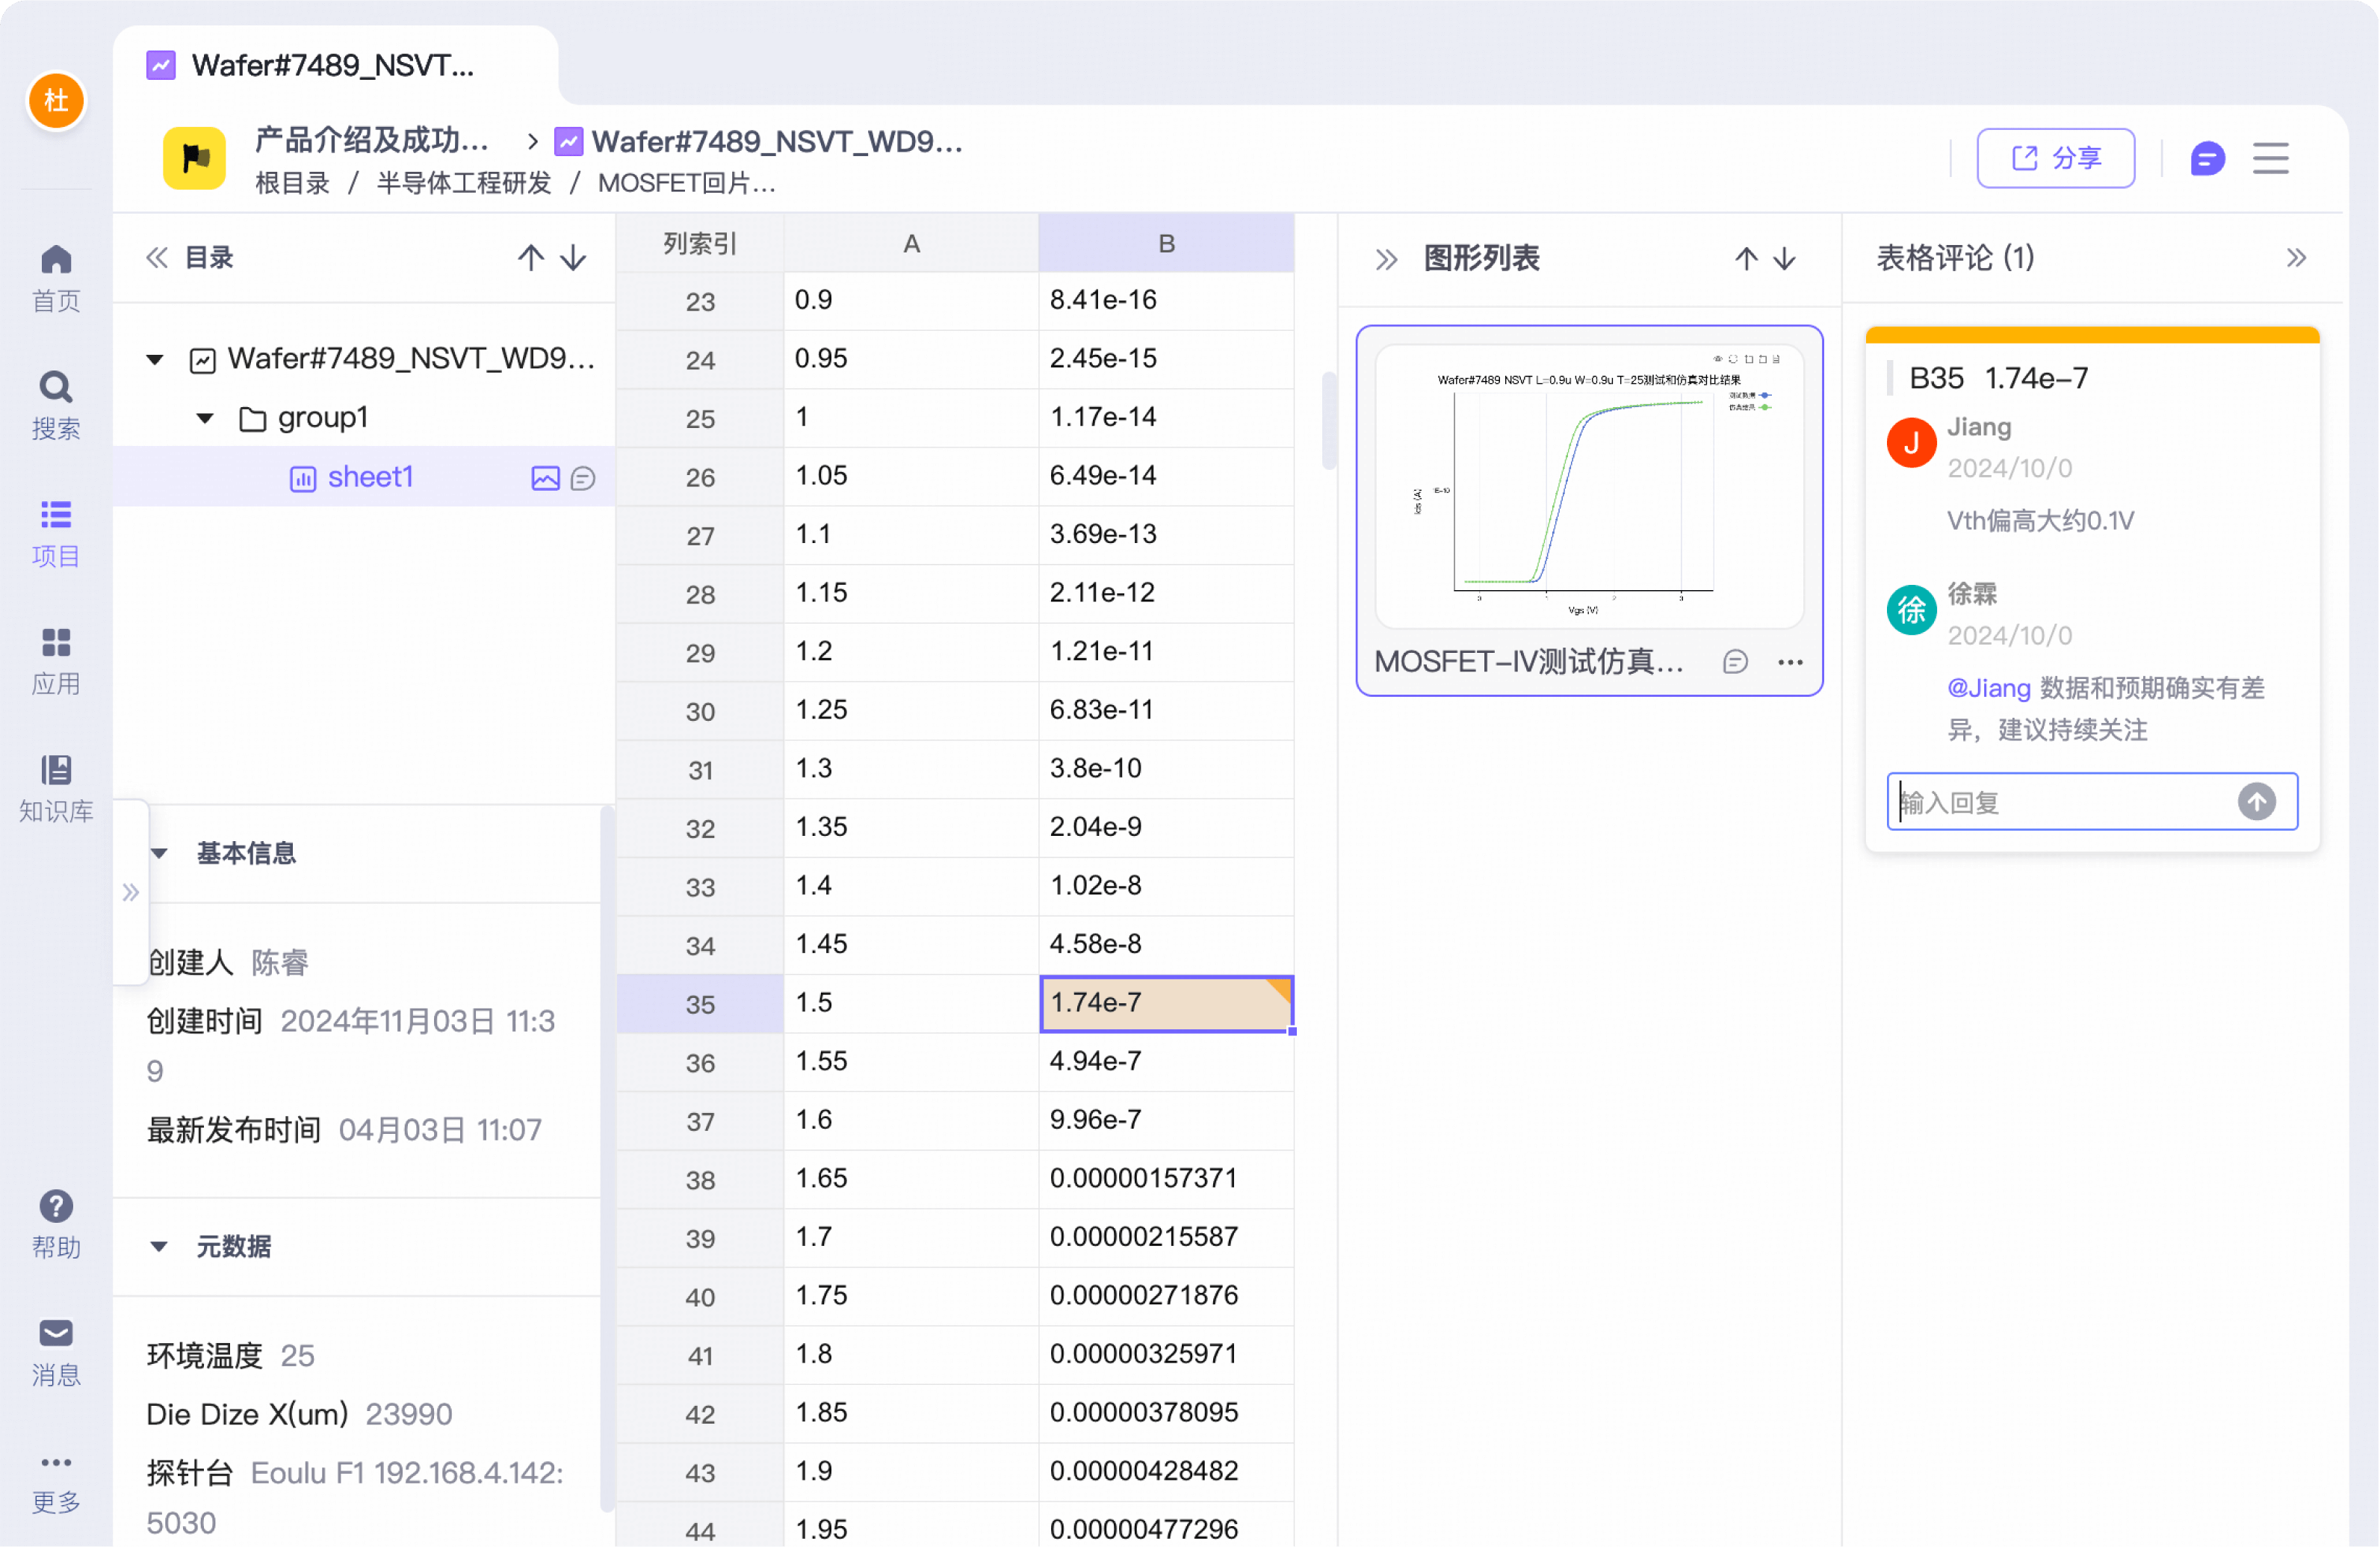Click the send reply arrow button
Screen dimensions: 2380x1547
tap(2255, 801)
